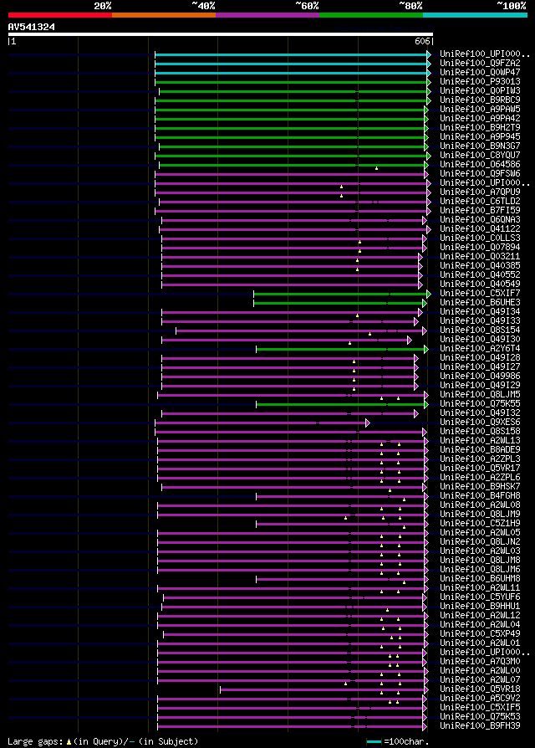Select the UniRef100_Q9FSW6 label

pyautogui.click(x=480, y=174)
